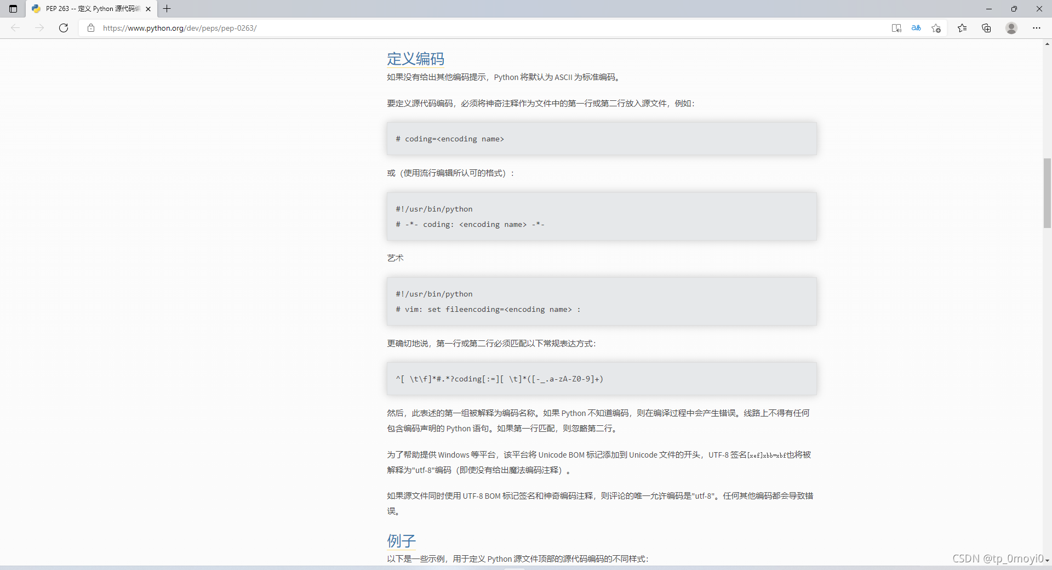Image resolution: width=1052 pixels, height=570 pixels.
Task: Open the Favorites list
Action: [963, 28]
